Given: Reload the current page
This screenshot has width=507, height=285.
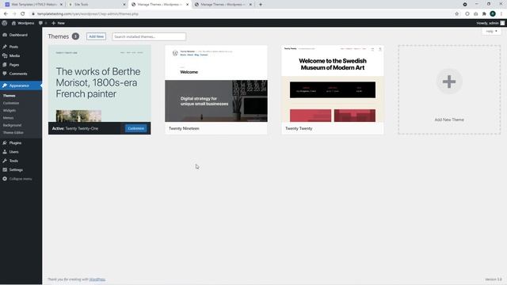Looking at the screenshot, I should (23, 13).
